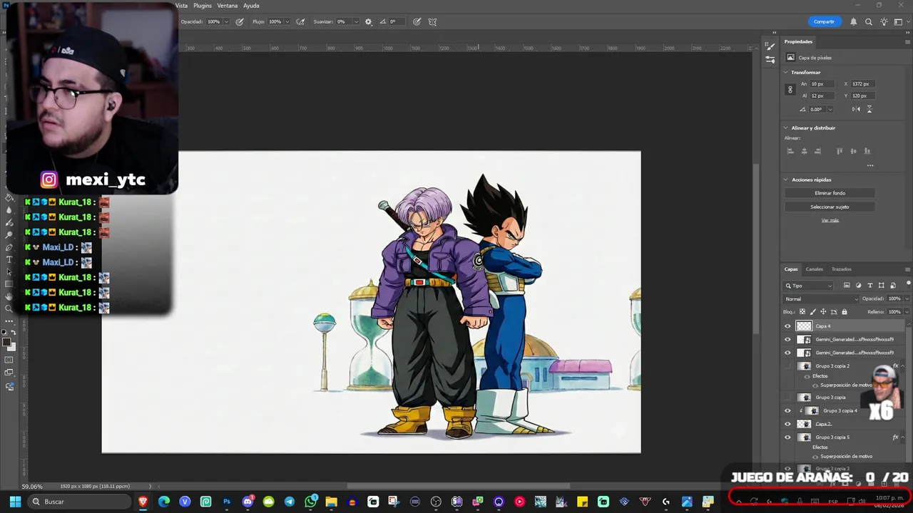913x513 pixels.
Task: Filter layers by shape icon
Action: 881,286
